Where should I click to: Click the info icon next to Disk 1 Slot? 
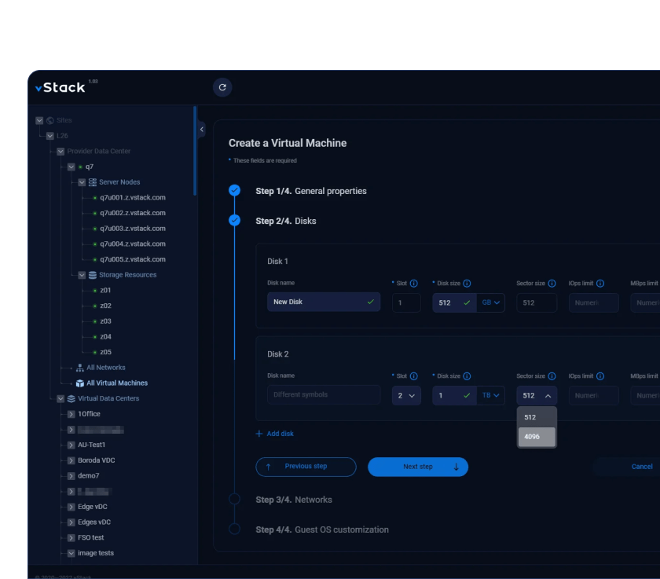click(414, 283)
